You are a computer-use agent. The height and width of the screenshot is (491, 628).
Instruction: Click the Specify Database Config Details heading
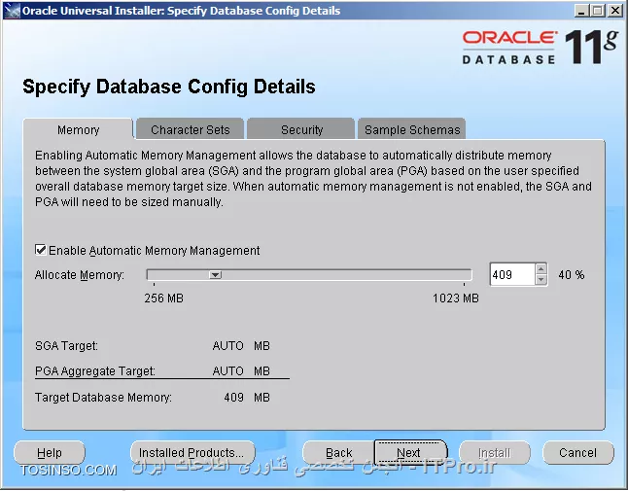pyautogui.click(x=169, y=87)
